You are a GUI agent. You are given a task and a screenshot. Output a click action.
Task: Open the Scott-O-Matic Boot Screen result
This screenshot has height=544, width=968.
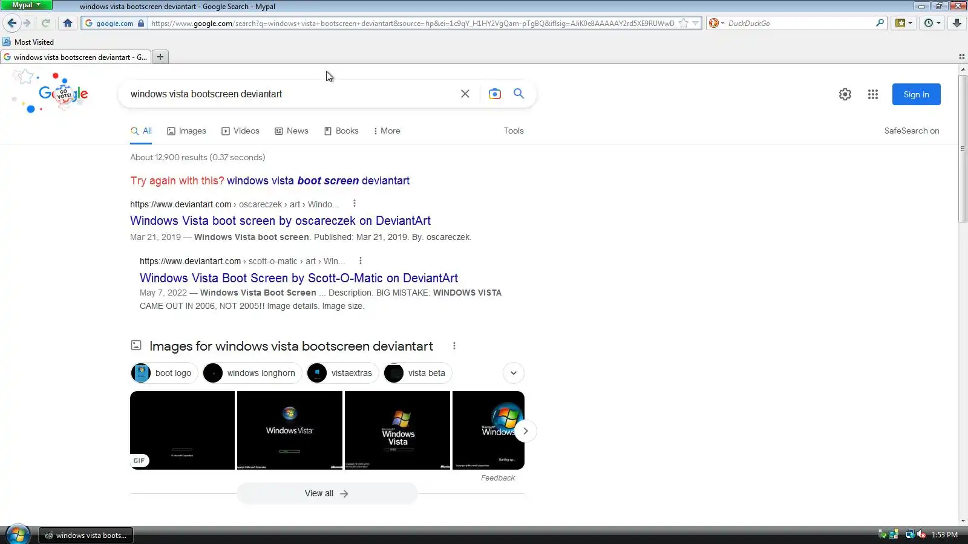click(x=299, y=278)
